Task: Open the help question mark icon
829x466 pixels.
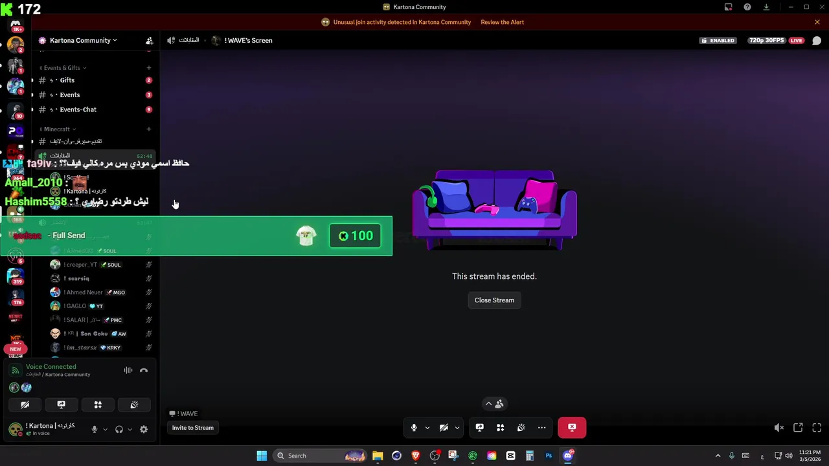Action: coord(747,7)
